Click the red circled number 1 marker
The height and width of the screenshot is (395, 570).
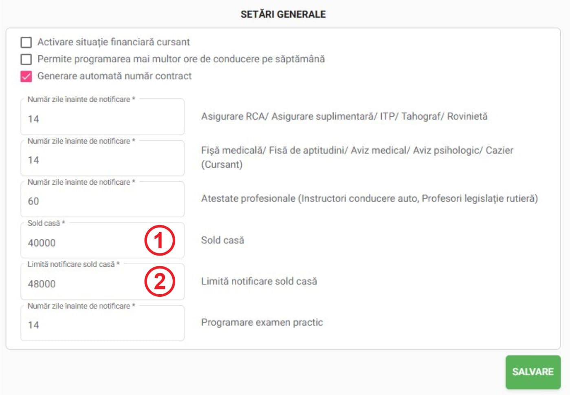pyautogui.click(x=160, y=241)
